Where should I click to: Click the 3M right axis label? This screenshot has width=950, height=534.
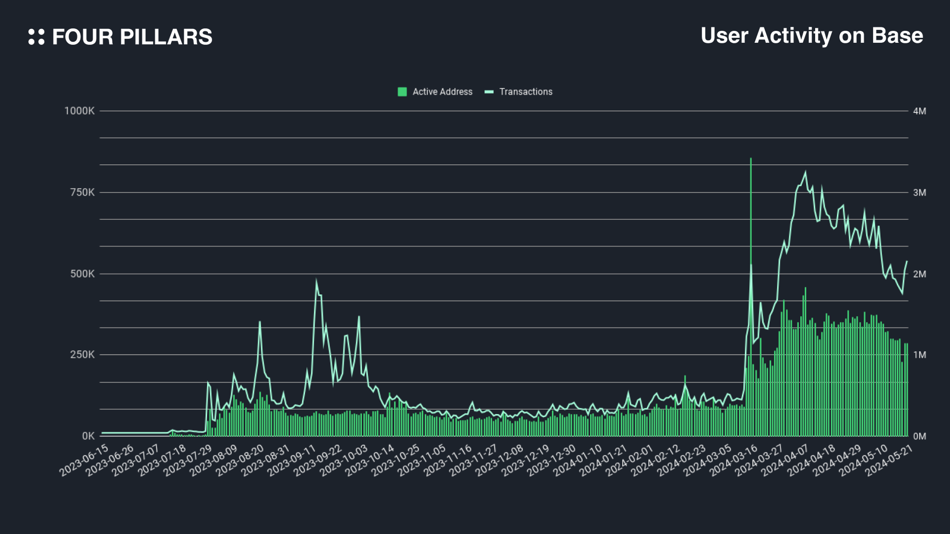click(x=919, y=192)
